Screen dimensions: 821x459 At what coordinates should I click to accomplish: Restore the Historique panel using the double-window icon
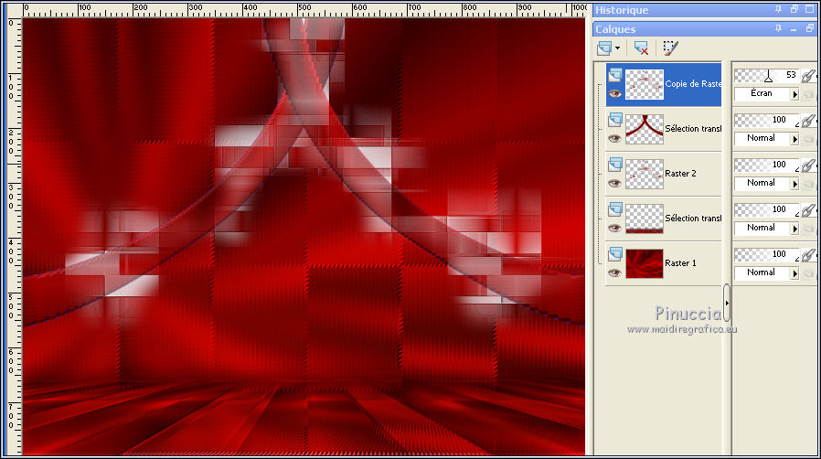[794, 9]
